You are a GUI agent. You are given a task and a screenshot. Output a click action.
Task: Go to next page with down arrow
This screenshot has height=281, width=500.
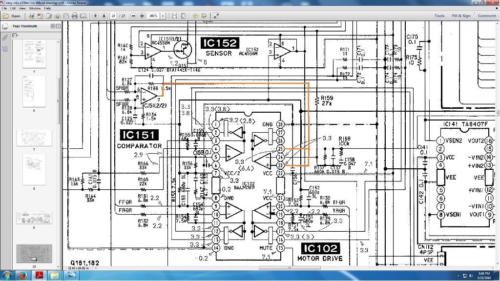click(x=104, y=16)
